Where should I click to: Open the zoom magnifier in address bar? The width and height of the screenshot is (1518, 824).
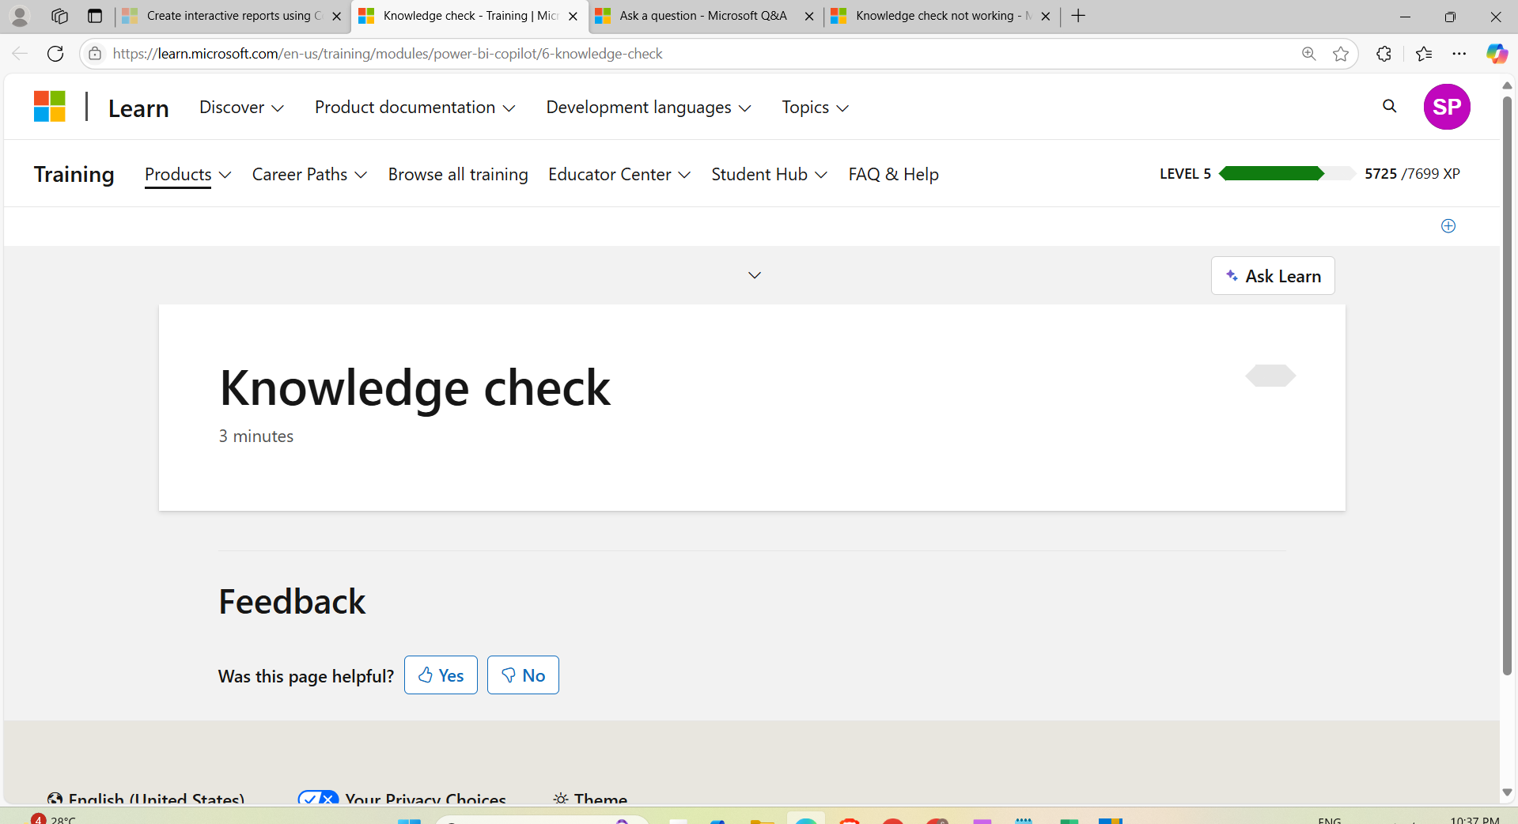pyautogui.click(x=1309, y=54)
